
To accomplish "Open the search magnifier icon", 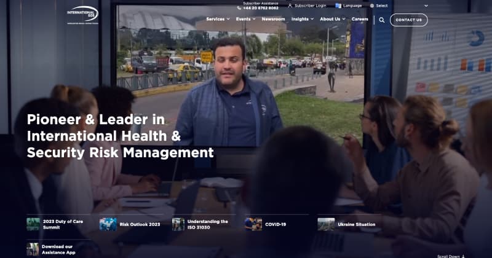I will (382, 20).
